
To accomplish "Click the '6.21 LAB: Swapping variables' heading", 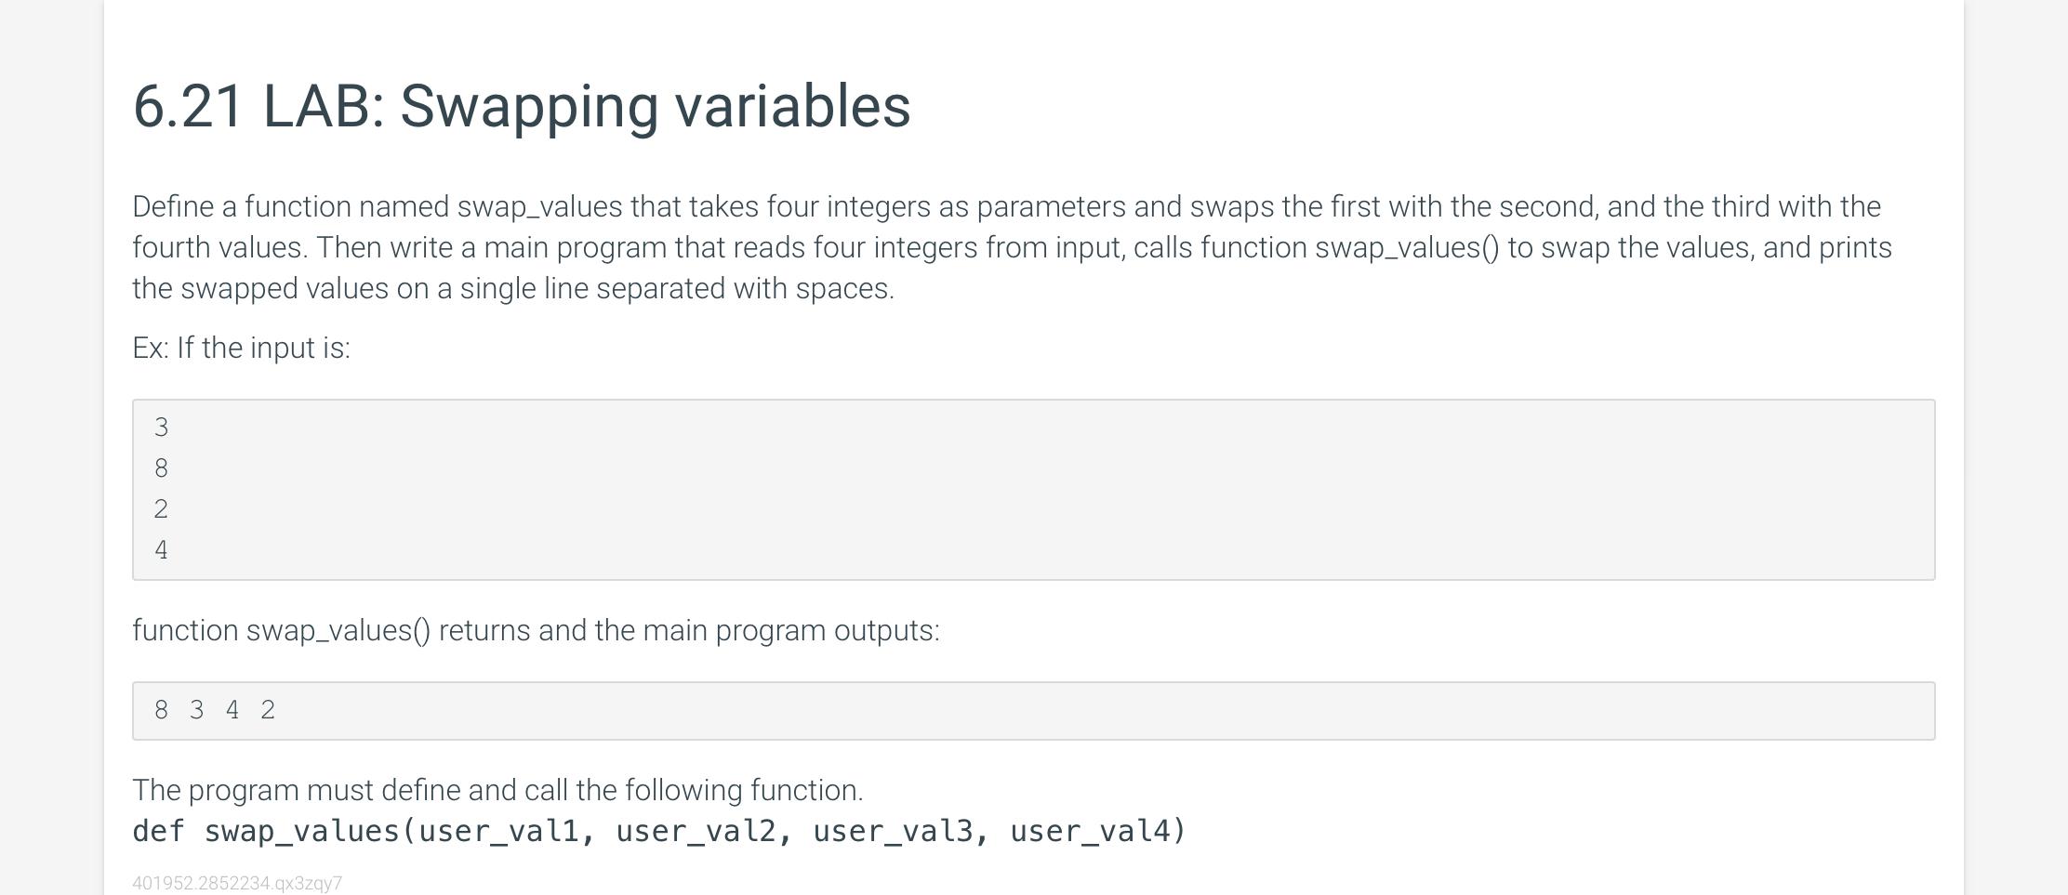I will pos(521,106).
